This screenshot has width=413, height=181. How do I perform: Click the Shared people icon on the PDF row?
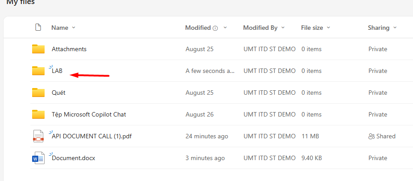click(371, 136)
